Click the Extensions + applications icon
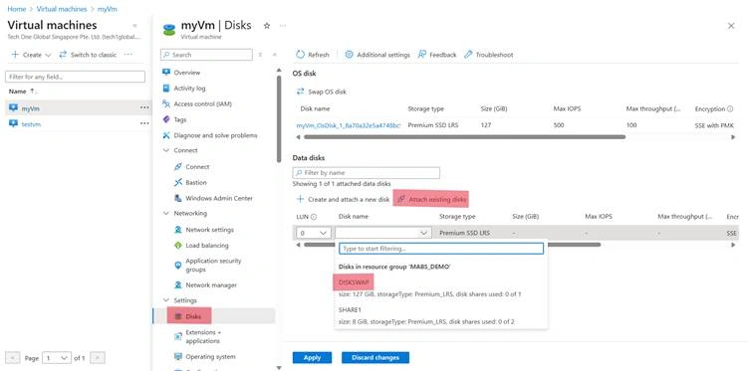The image size is (748, 371). (x=178, y=336)
